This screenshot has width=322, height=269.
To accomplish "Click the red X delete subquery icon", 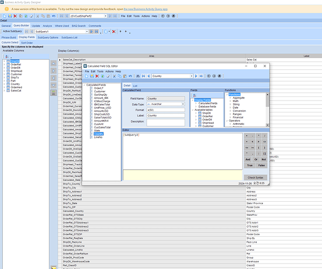I will coord(114,32).
